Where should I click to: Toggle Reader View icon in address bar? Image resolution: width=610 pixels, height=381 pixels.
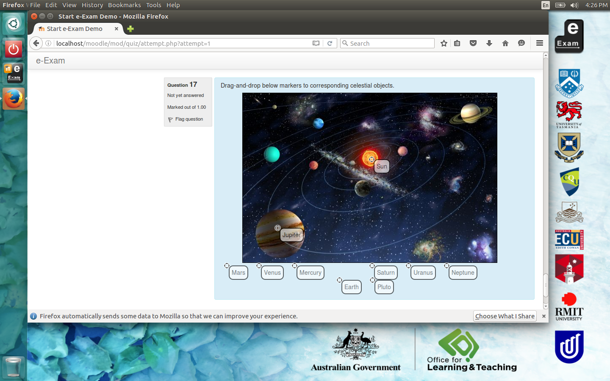click(x=316, y=43)
